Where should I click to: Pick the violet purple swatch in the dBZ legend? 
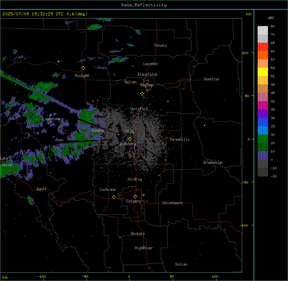coord(263,114)
